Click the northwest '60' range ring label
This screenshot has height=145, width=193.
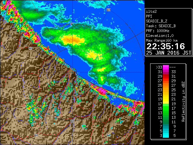coord(36,10)
